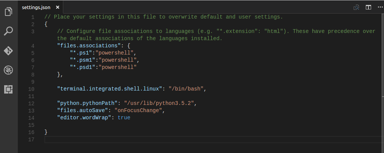Click the vertical scrollbar on right edge
The width and height of the screenshot is (384, 153).
[382, 83]
